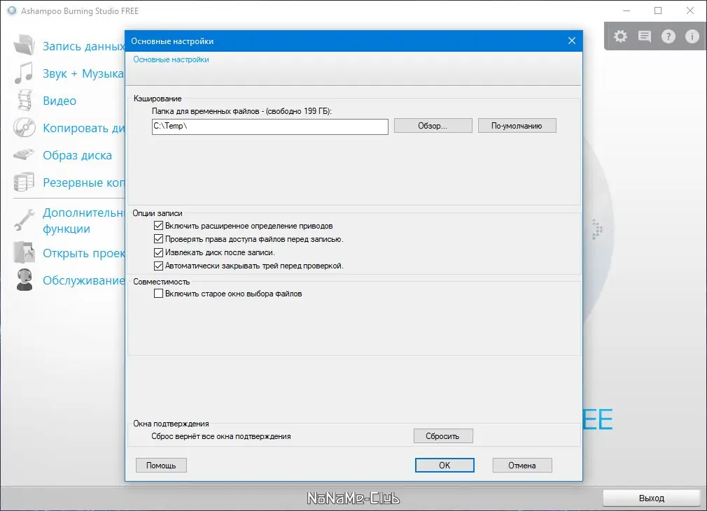Click the info circle icon
This screenshot has height=511, width=707.
tap(692, 36)
